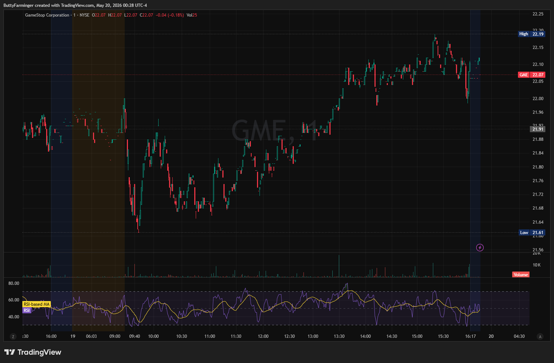The image size is (554, 363).
Task: Click the A auto-scale button at bottom right
Action: 540,337
